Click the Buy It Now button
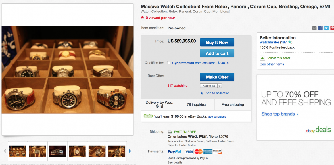This screenshot has height=165, width=334. coord(217,43)
